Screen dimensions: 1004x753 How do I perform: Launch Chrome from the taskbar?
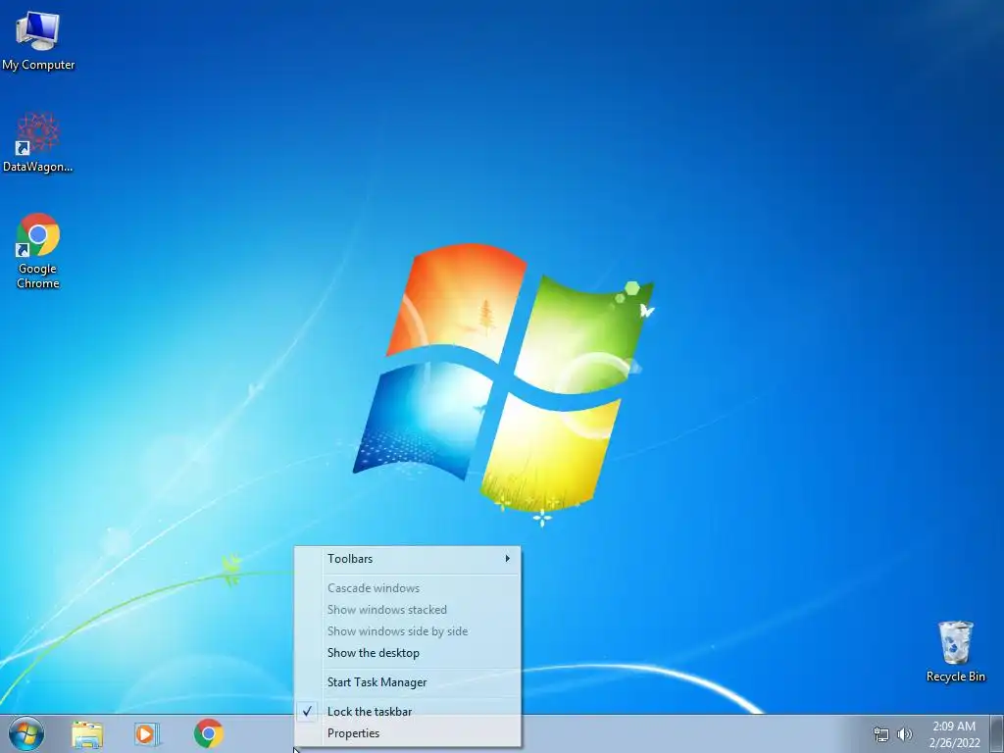[209, 733]
